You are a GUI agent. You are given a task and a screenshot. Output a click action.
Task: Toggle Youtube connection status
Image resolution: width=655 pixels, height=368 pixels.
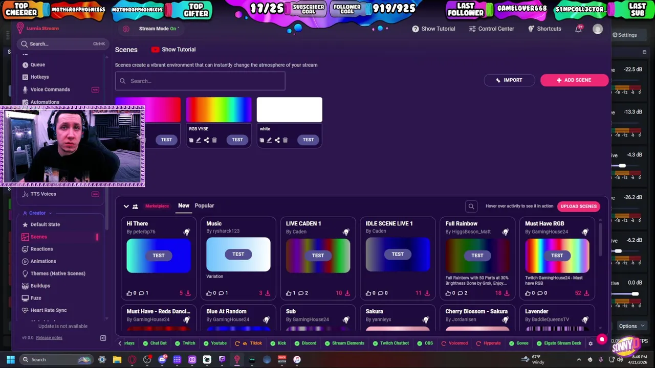(215, 343)
